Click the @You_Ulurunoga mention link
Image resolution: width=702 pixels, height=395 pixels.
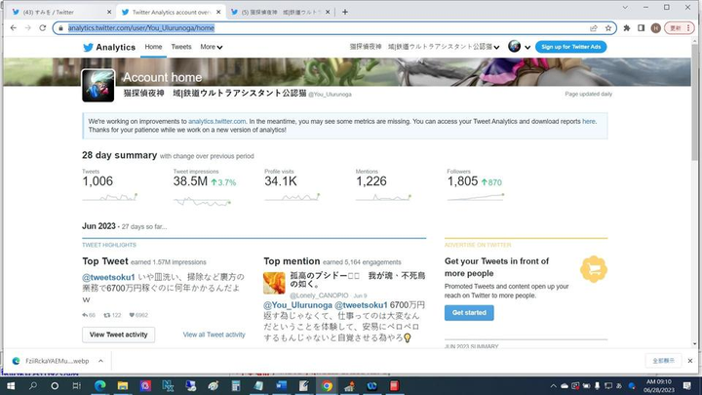coord(297,305)
